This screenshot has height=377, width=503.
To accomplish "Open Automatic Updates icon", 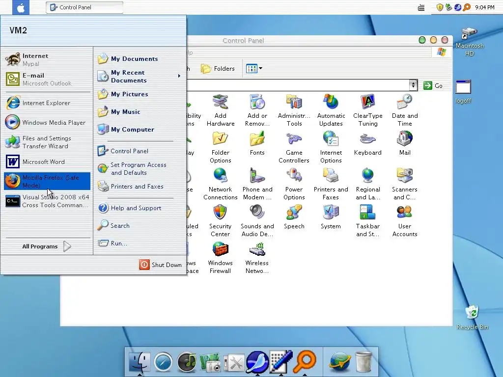I will tap(331, 110).
